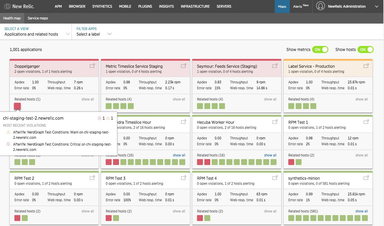Navigate to Infrastructure
This screenshot has width=384, height=226.
[x=195, y=6]
